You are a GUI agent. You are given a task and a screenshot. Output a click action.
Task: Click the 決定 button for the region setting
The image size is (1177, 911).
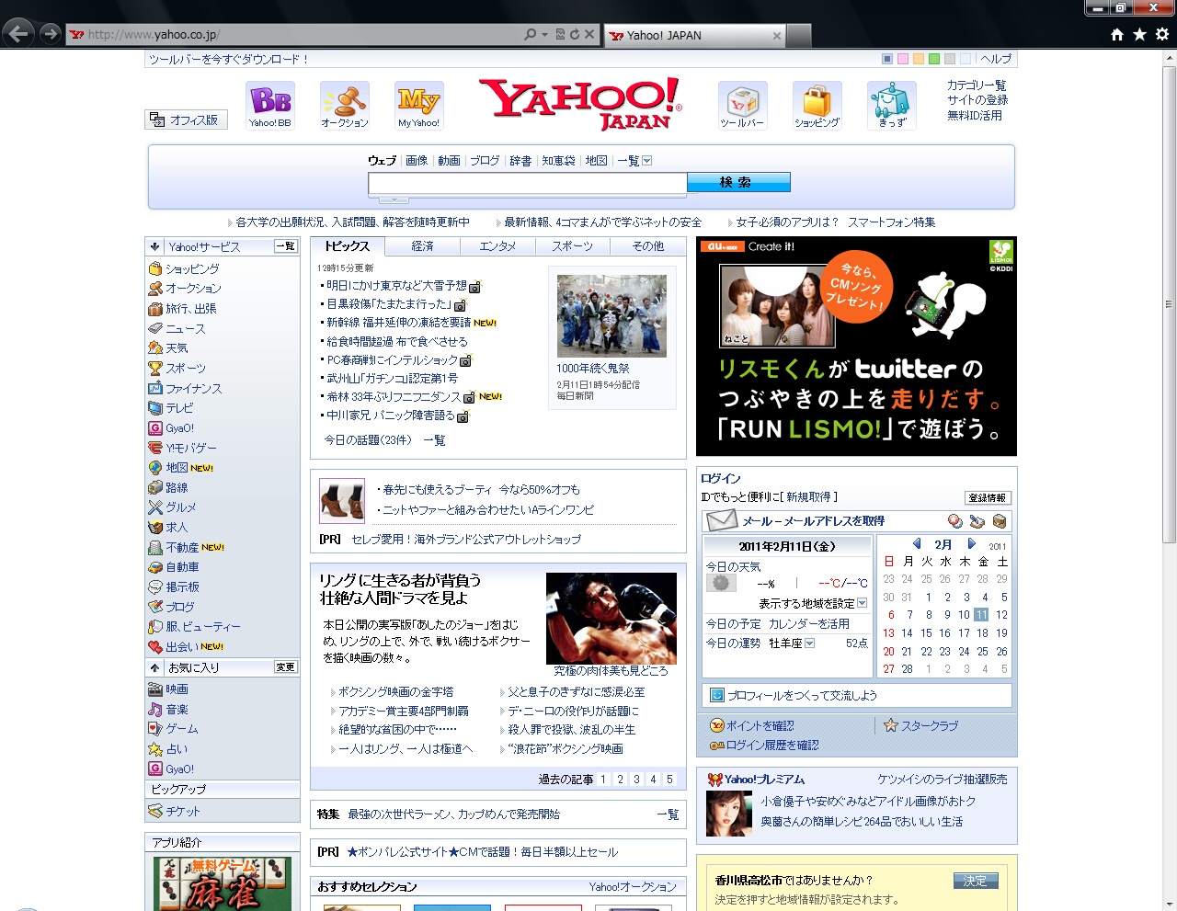coord(976,881)
